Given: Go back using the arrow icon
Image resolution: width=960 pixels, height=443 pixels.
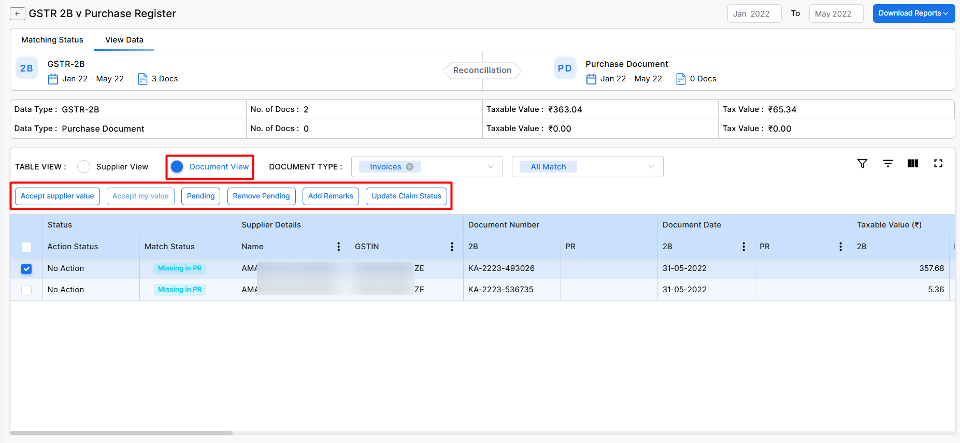Looking at the screenshot, I should coord(18,14).
